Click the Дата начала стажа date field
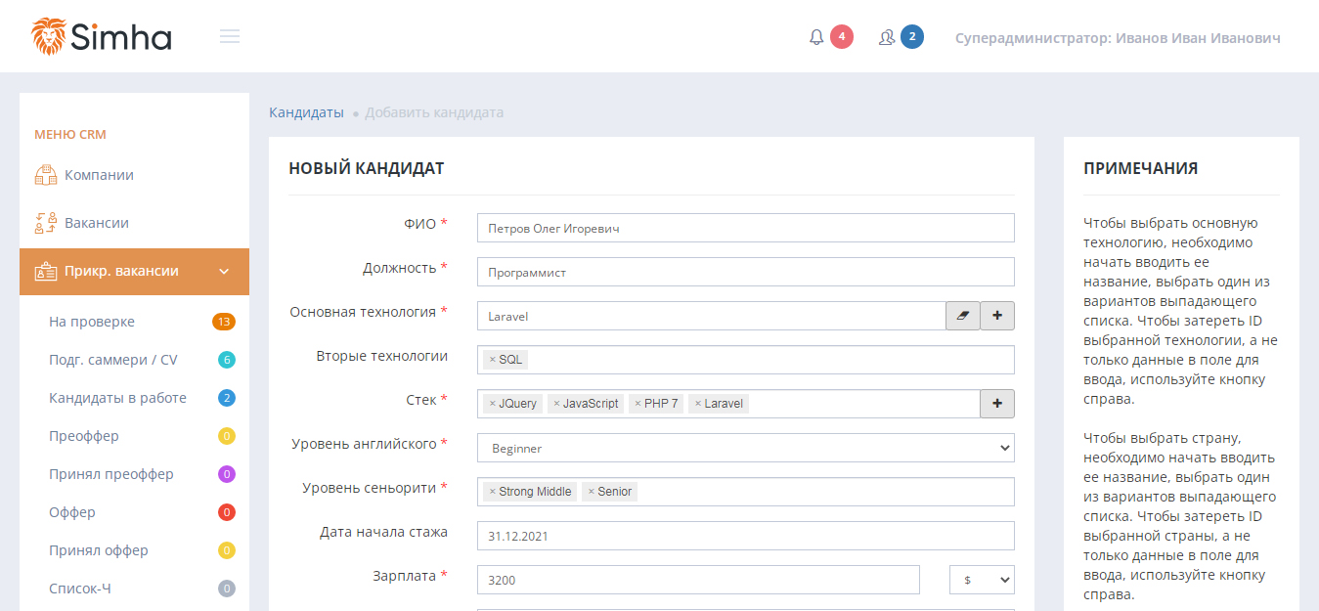The height and width of the screenshot is (611, 1319). pyautogui.click(x=745, y=536)
